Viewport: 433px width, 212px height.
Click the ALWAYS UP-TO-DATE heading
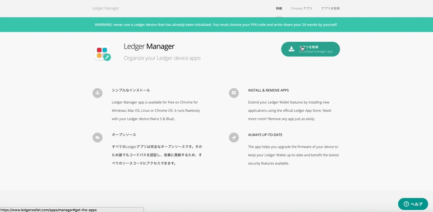click(x=265, y=135)
